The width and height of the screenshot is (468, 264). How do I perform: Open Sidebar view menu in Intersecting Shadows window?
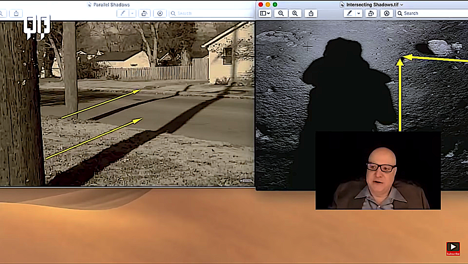click(x=265, y=13)
